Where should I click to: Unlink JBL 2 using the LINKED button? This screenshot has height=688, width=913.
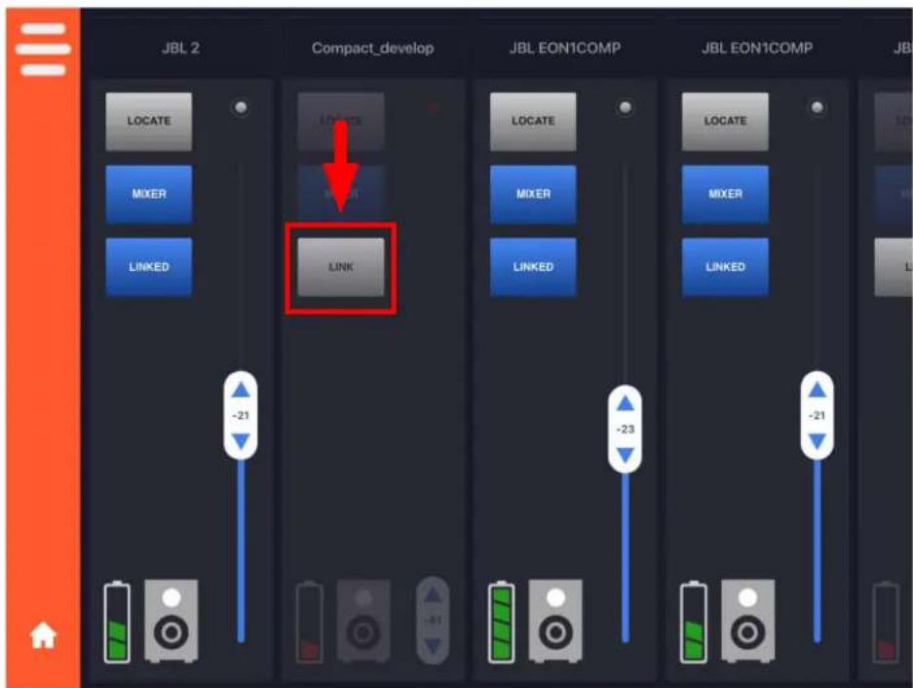(x=148, y=267)
